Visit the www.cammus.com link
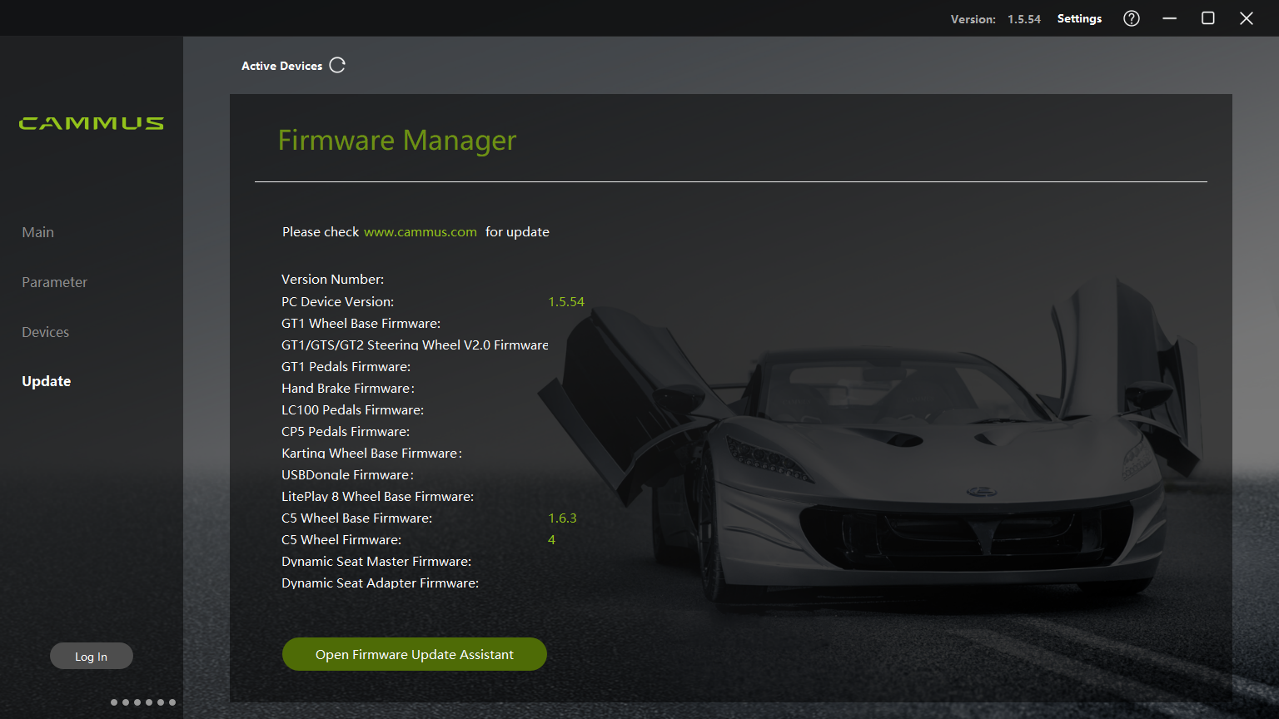 [x=421, y=231]
